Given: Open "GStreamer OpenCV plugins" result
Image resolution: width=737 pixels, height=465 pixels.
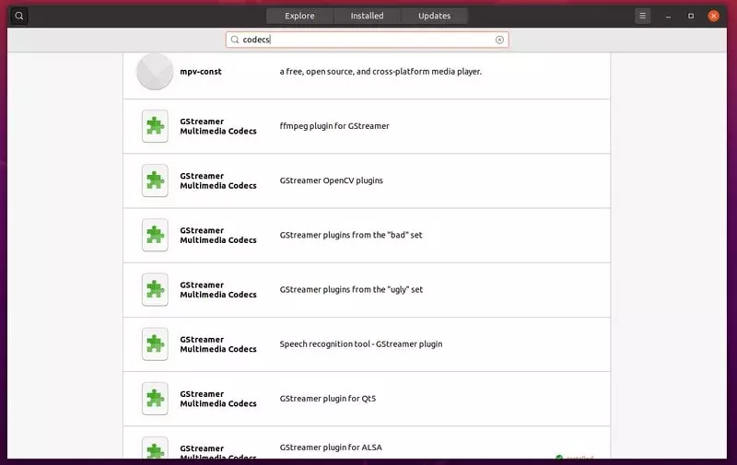Looking at the screenshot, I should (x=367, y=180).
